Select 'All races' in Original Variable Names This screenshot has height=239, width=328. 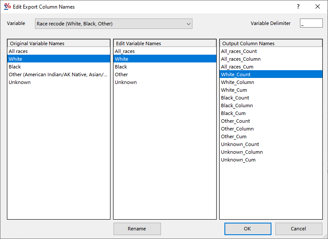[x=18, y=51]
